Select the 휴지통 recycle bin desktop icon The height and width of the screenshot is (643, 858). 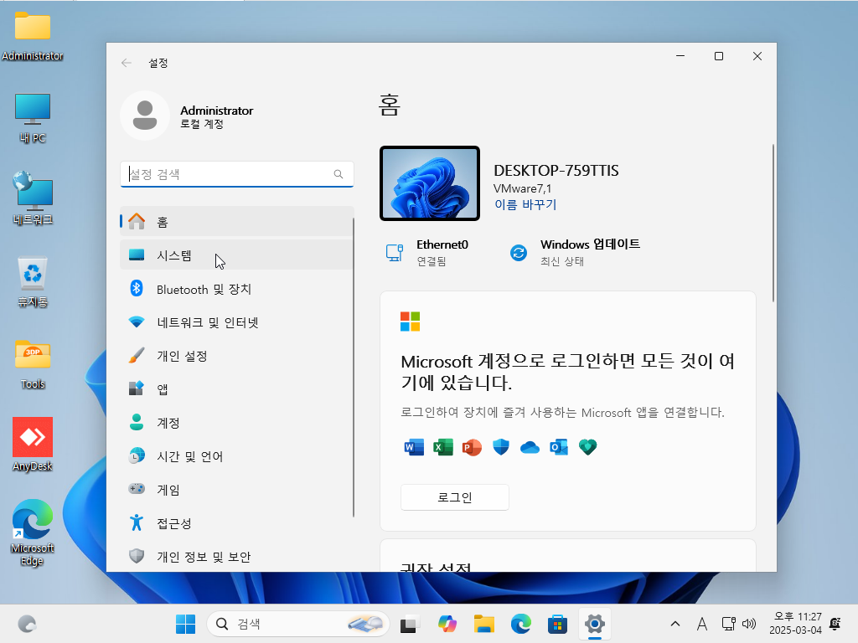33,282
